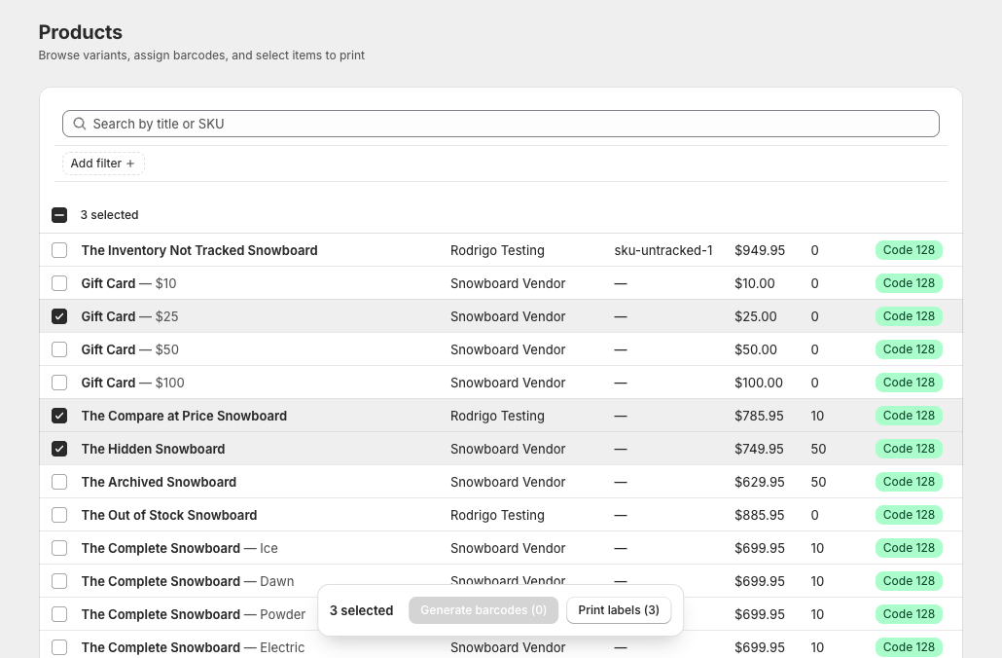1002x658 pixels.
Task: Click The Complete Snowboard — Electric title
Action: (193, 647)
